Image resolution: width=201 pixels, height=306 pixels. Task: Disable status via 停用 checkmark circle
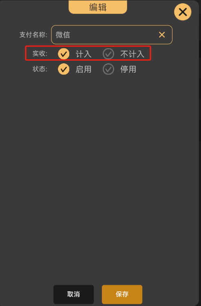(x=108, y=69)
